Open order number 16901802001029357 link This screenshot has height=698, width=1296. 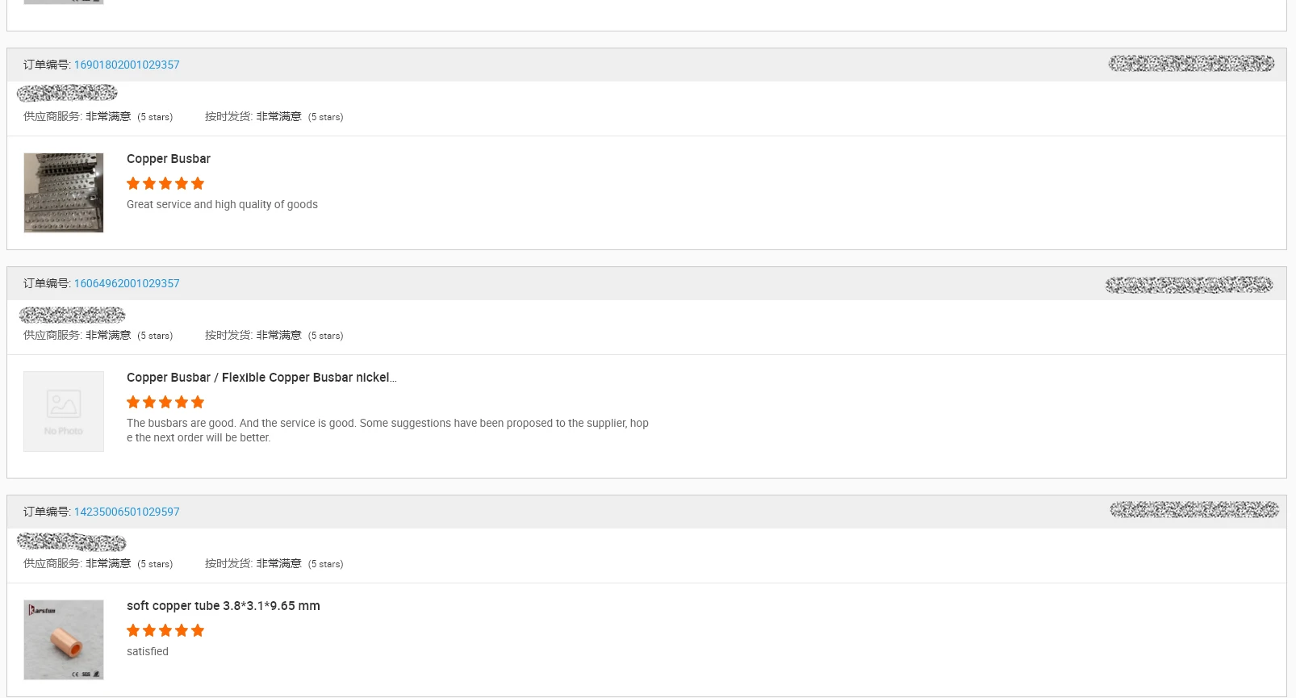pos(127,65)
